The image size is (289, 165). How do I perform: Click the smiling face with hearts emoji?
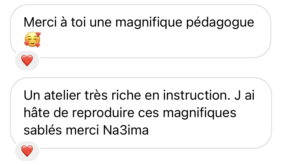coord(32,40)
